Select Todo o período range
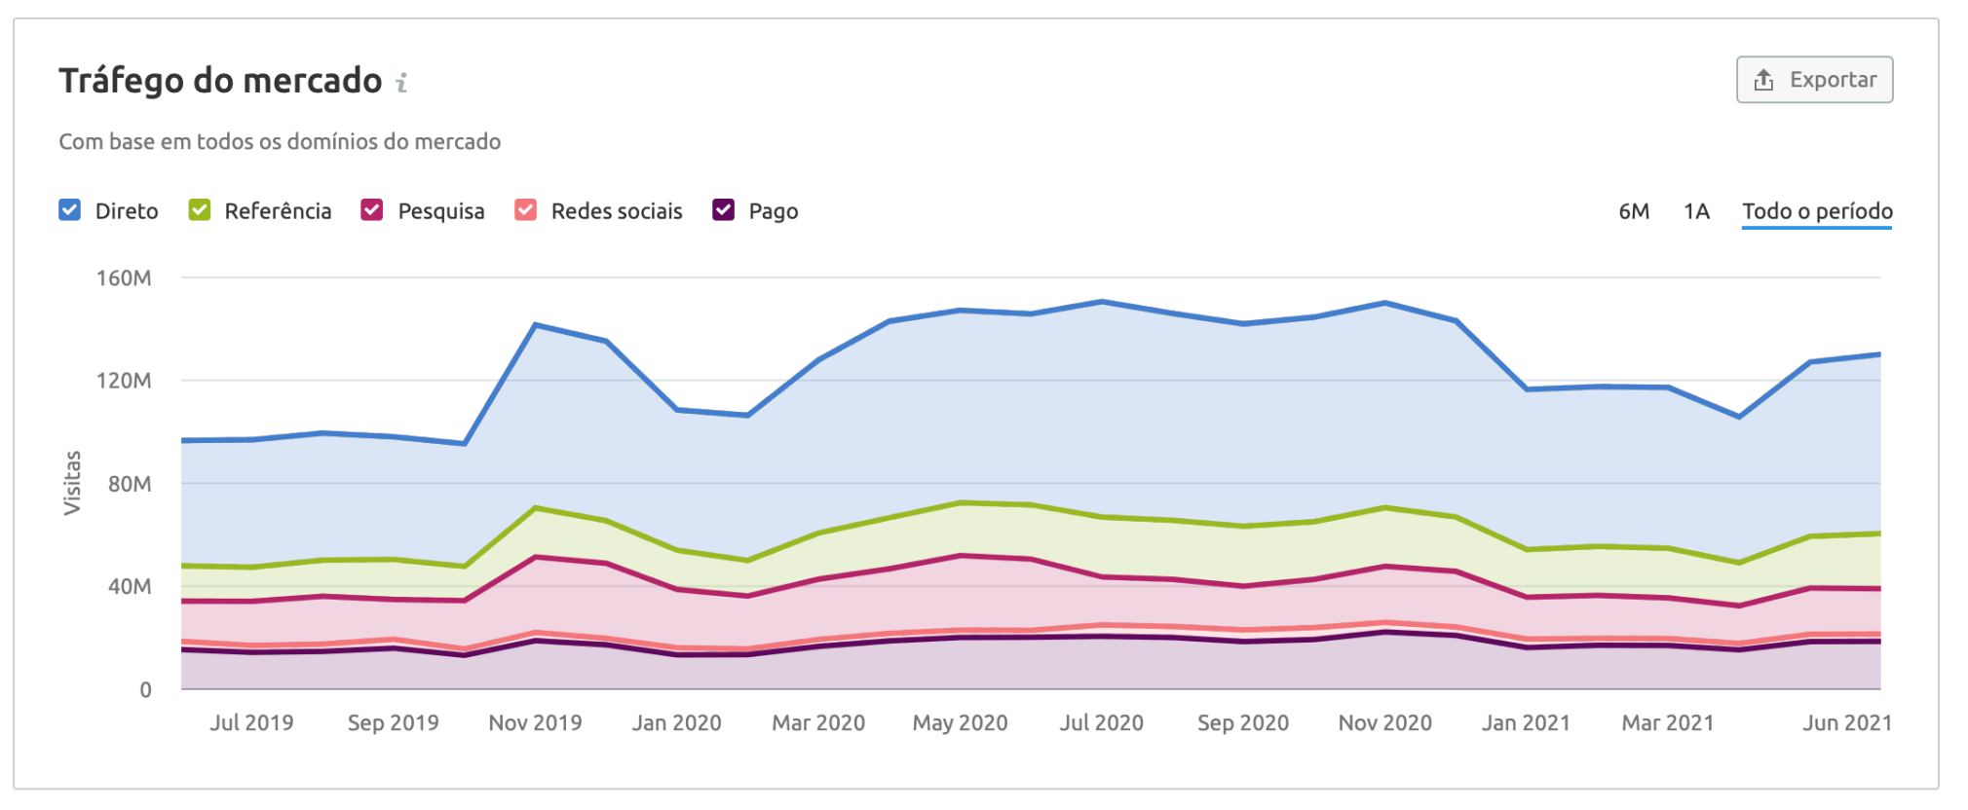 pos(1817,211)
